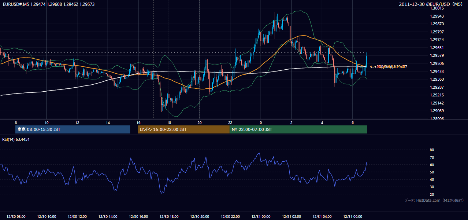Select the NY 22:00-07:00 JST session bar
The height and width of the screenshot is (220, 468).
[x=298, y=129]
